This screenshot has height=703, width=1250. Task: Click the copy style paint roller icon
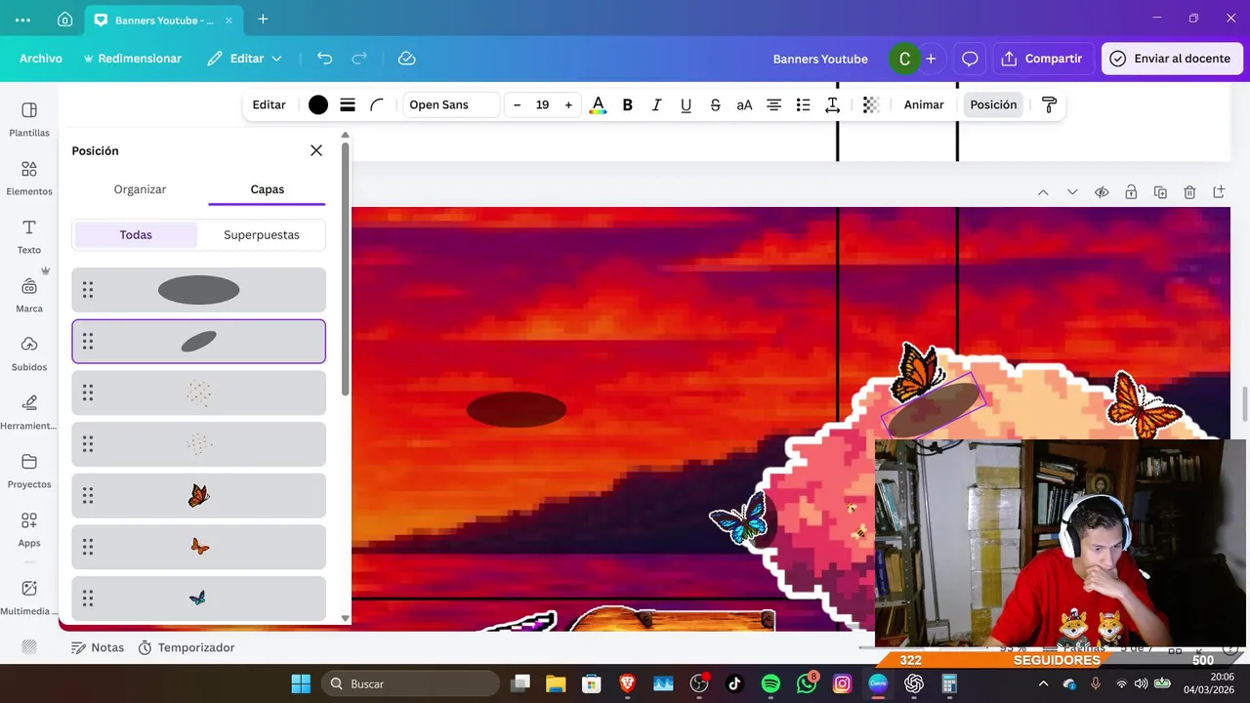(x=1050, y=104)
